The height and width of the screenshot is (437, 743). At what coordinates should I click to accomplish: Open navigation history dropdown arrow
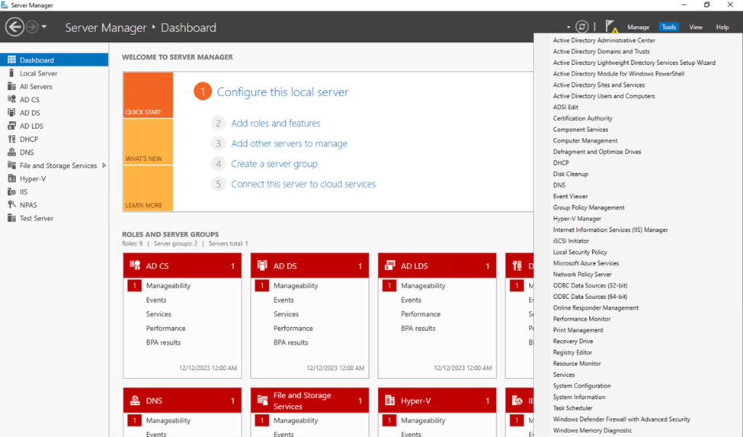[44, 27]
